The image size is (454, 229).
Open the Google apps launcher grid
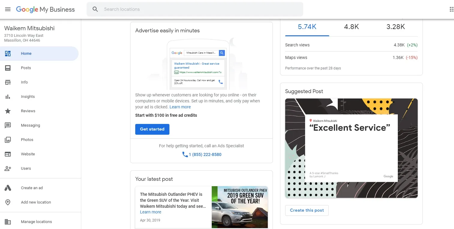452,9
